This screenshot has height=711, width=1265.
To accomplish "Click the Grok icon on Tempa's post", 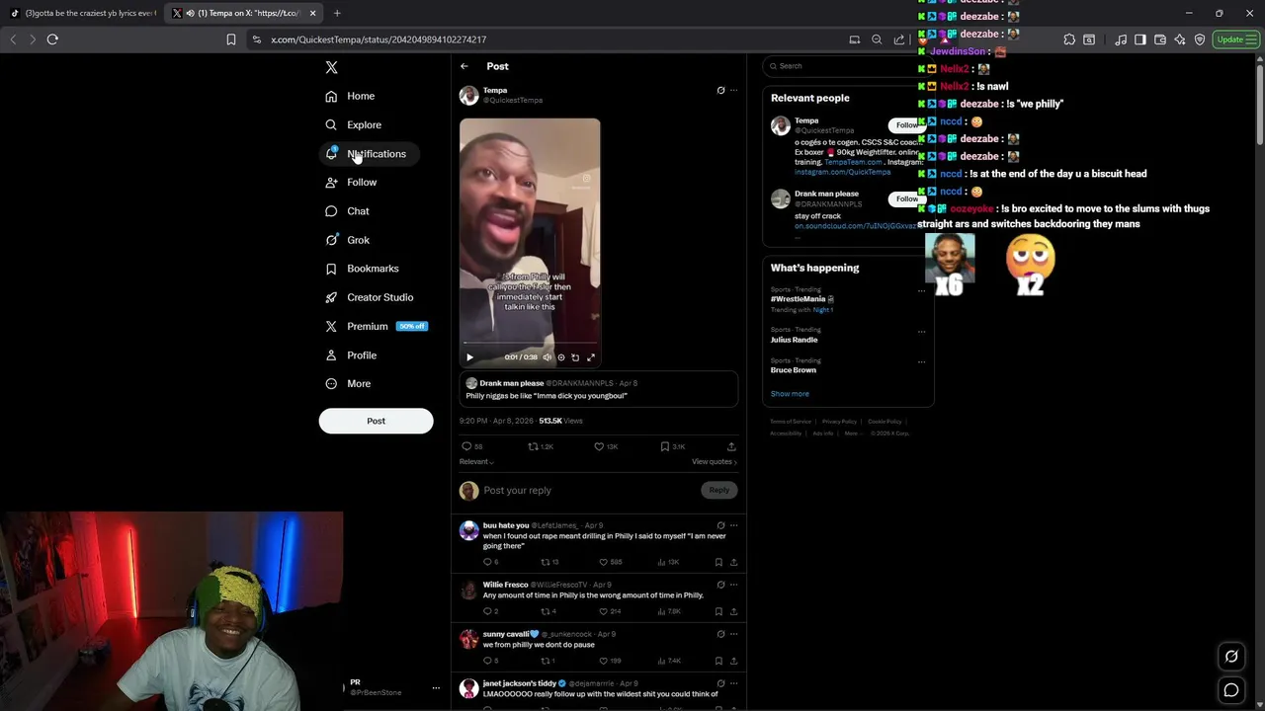I will (x=720, y=90).
